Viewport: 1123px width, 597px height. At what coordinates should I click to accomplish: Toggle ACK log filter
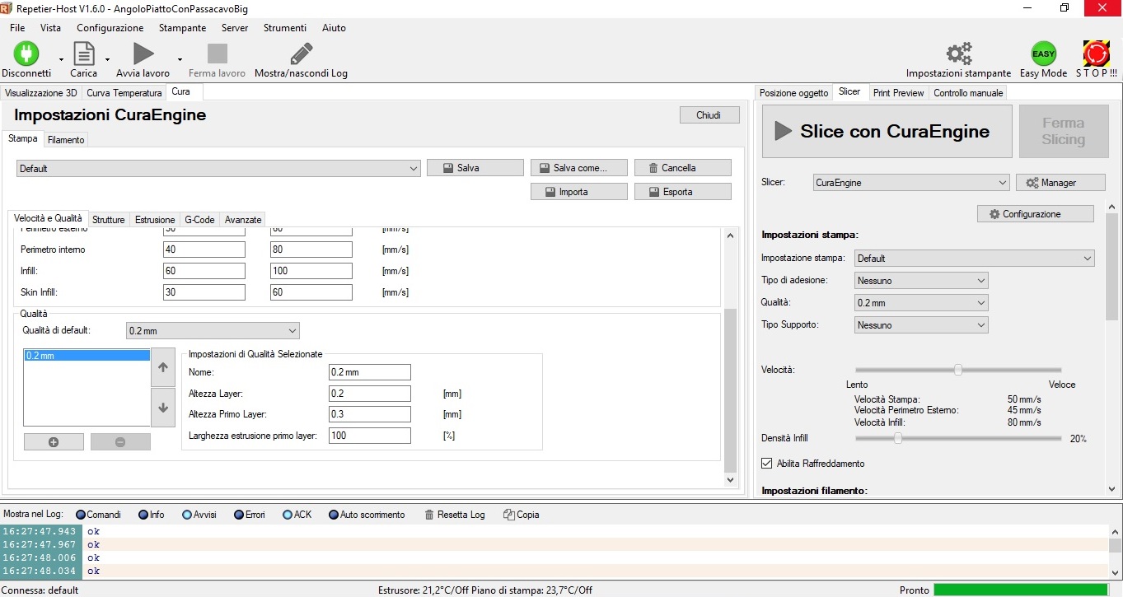pos(288,515)
